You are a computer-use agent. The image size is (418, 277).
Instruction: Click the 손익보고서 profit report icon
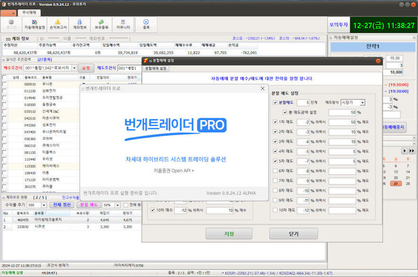pos(58,24)
